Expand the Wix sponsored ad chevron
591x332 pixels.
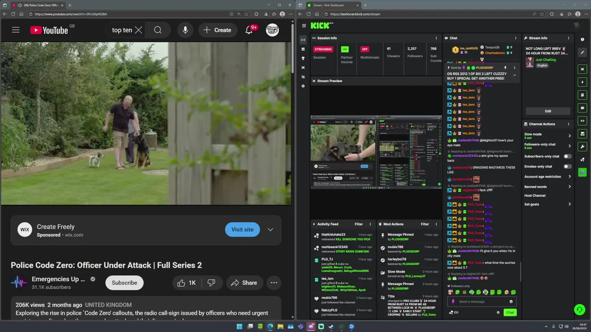[x=271, y=230]
